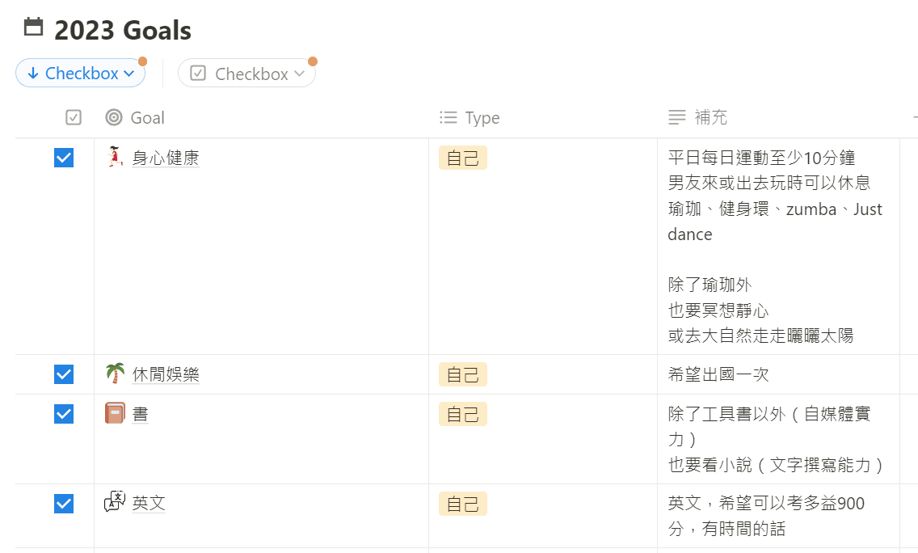Viewport: 918px width, 553px height.
Task: Click the translate icon beside 英文
Action: pos(115,501)
